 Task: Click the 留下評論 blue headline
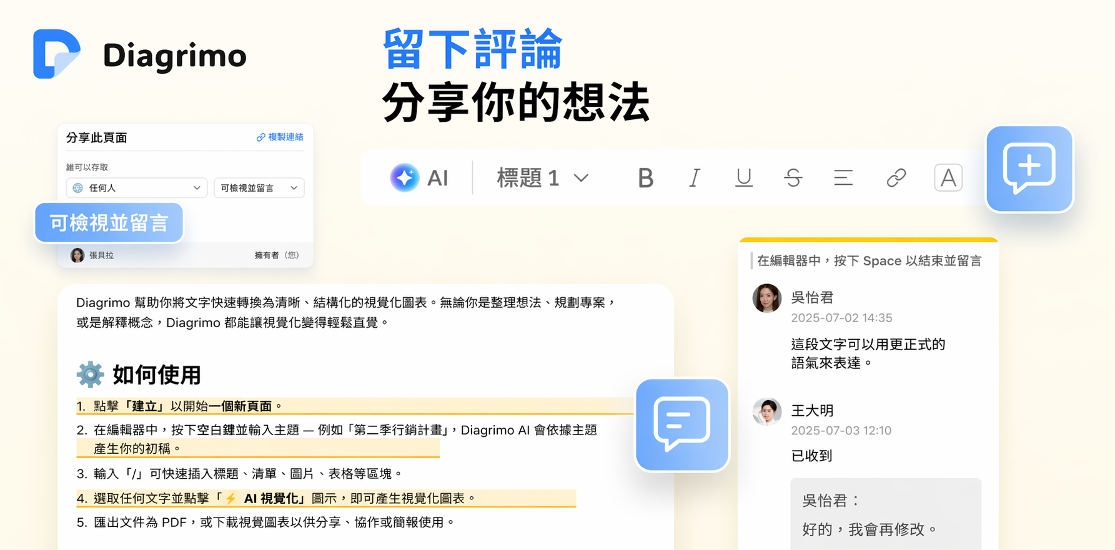473,49
